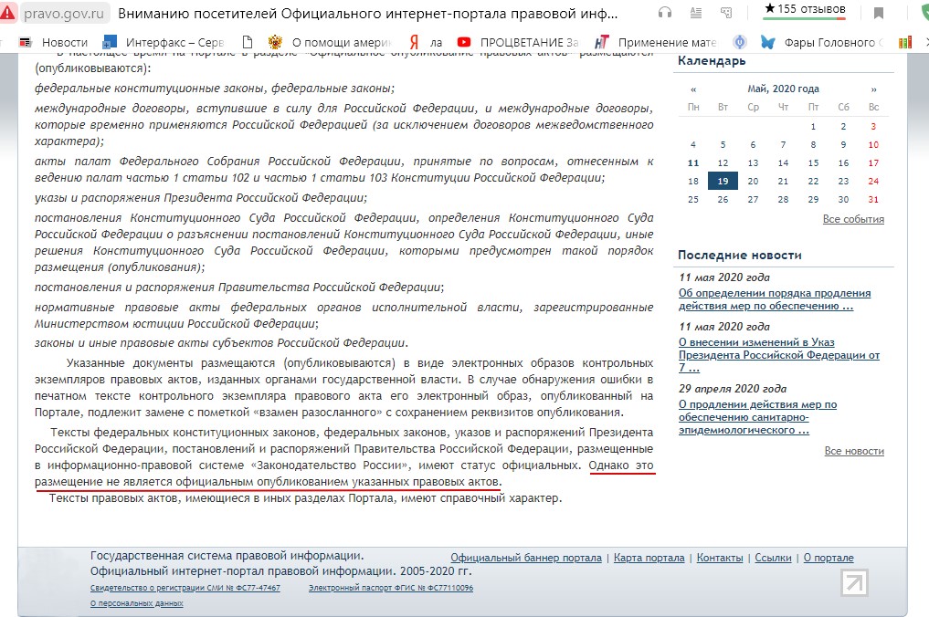Viewport: 929px width, 617px height.
Task: Open news О внесении изменений в Указ
Action: click(x=778, y=355)
